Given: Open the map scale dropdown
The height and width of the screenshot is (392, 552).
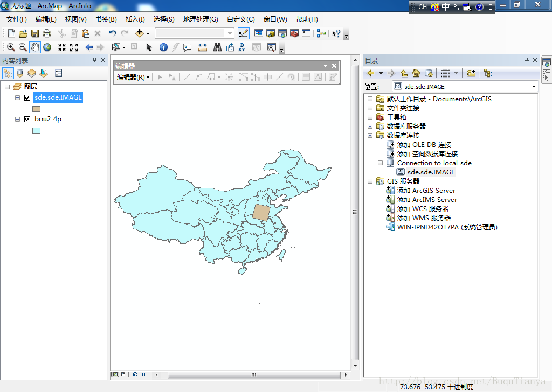Looking at the screenshot, I should coord(230,33).
